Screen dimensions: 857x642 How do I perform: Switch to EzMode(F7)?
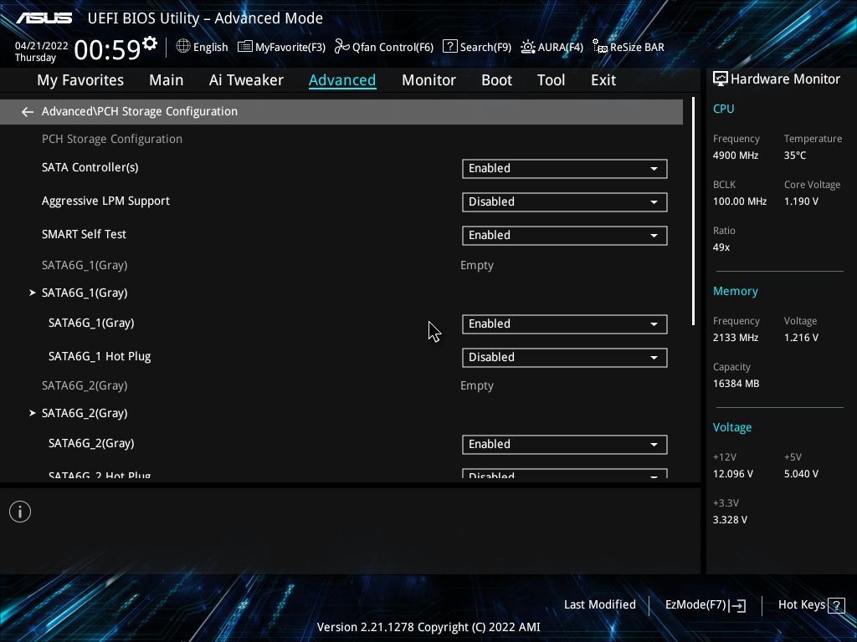tap(695, 605)
